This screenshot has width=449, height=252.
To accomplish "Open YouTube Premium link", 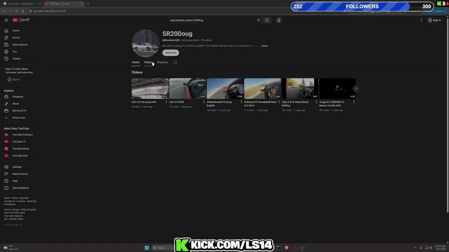I will (x=21, y=134).
